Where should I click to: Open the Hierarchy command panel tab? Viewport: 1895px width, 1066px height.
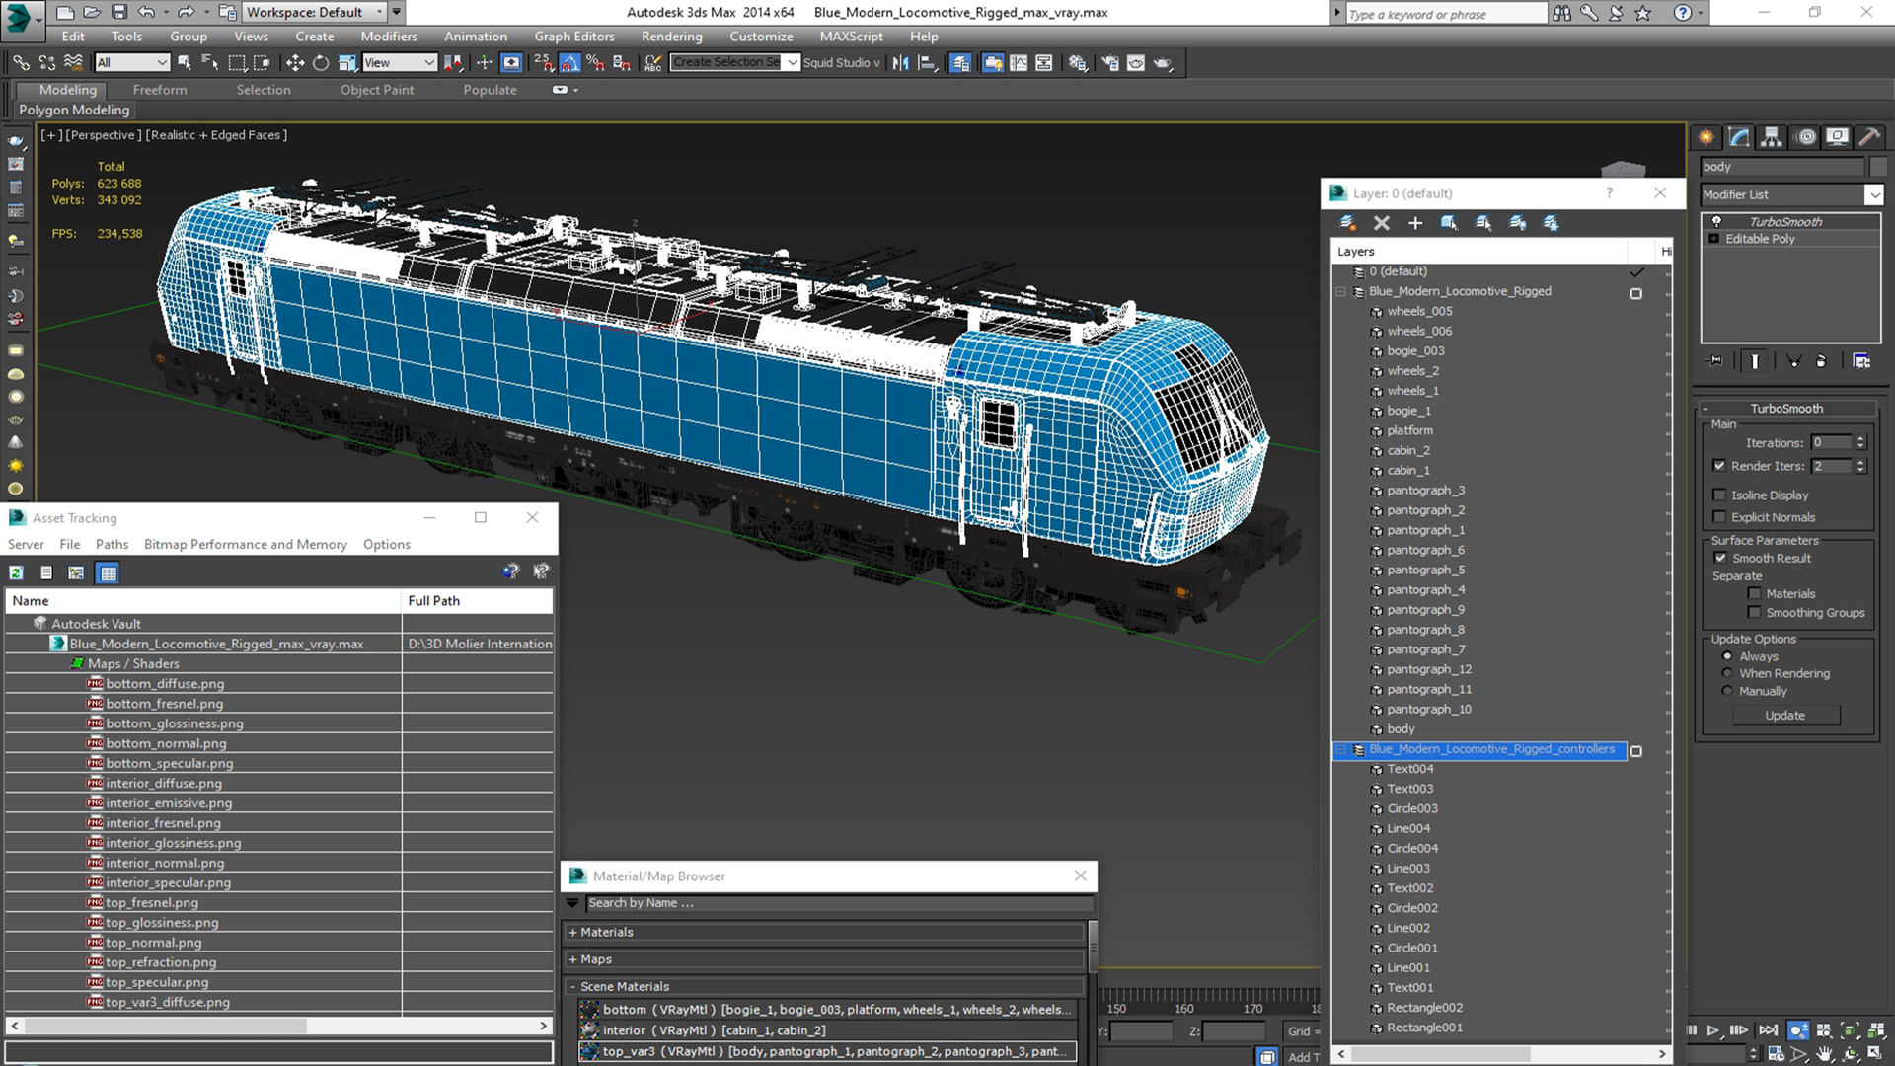coord(1772,137)
